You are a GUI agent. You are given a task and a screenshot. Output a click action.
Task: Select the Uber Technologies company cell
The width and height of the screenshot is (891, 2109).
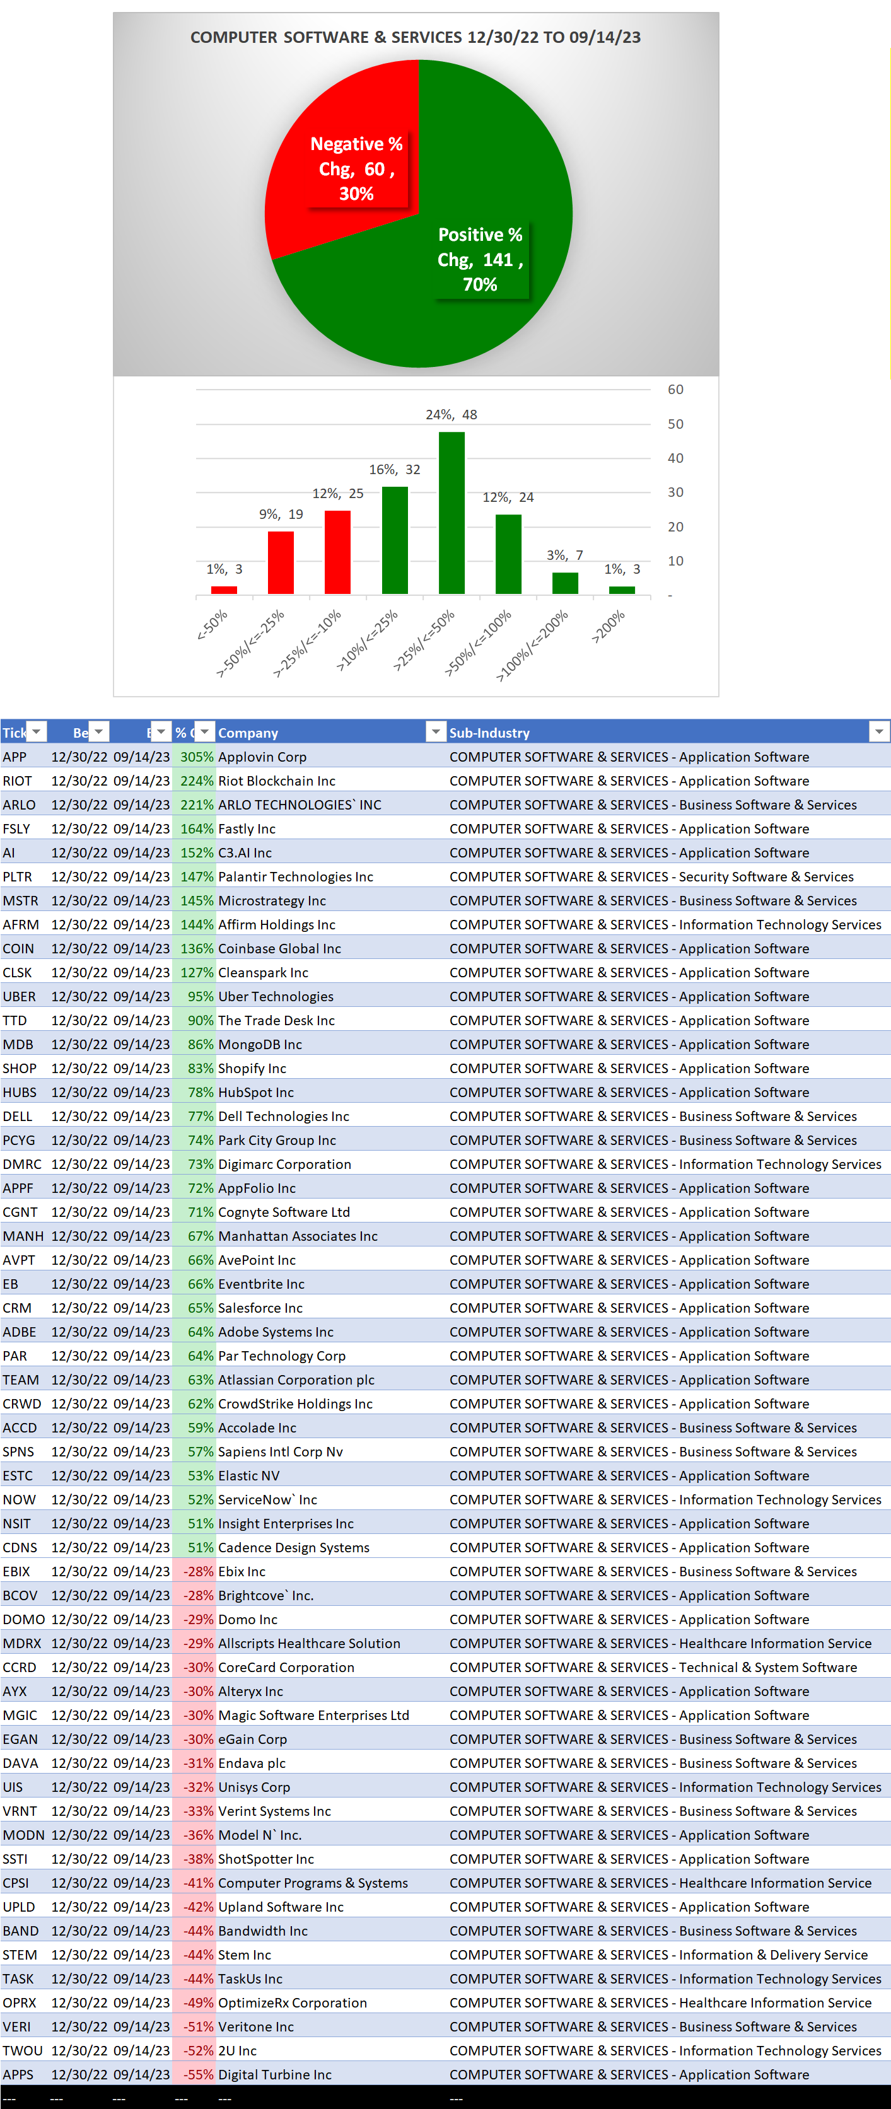(x=331, y=996)
